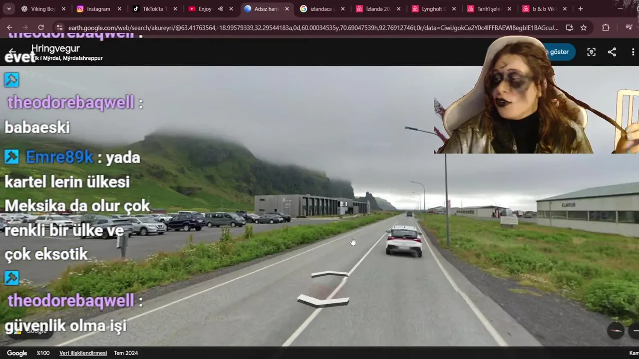Open the Lyngholt Airbnb tab

click(x=434, y=9)
